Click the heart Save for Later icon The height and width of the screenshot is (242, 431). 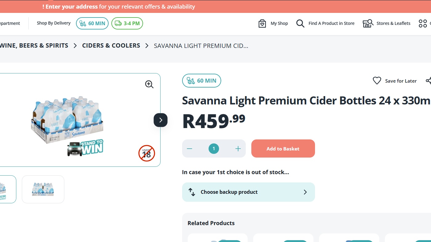pyautogui.click(x=377, y=81)
